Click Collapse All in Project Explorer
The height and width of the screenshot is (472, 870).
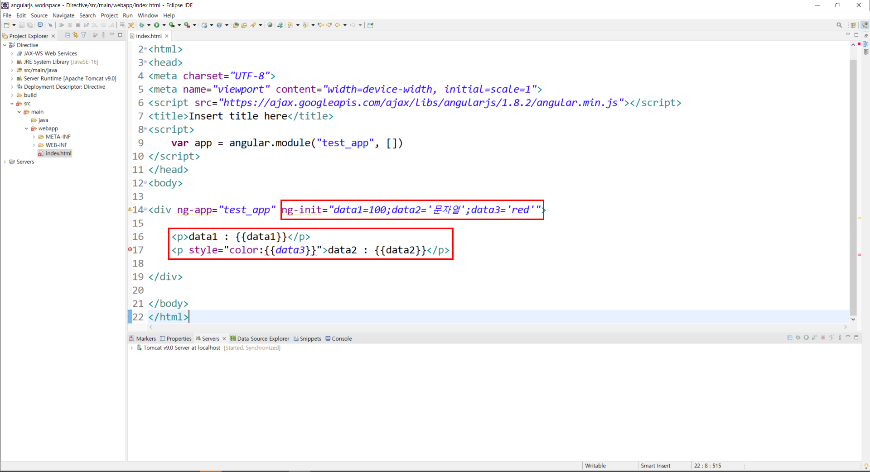(x=68, y=35)
